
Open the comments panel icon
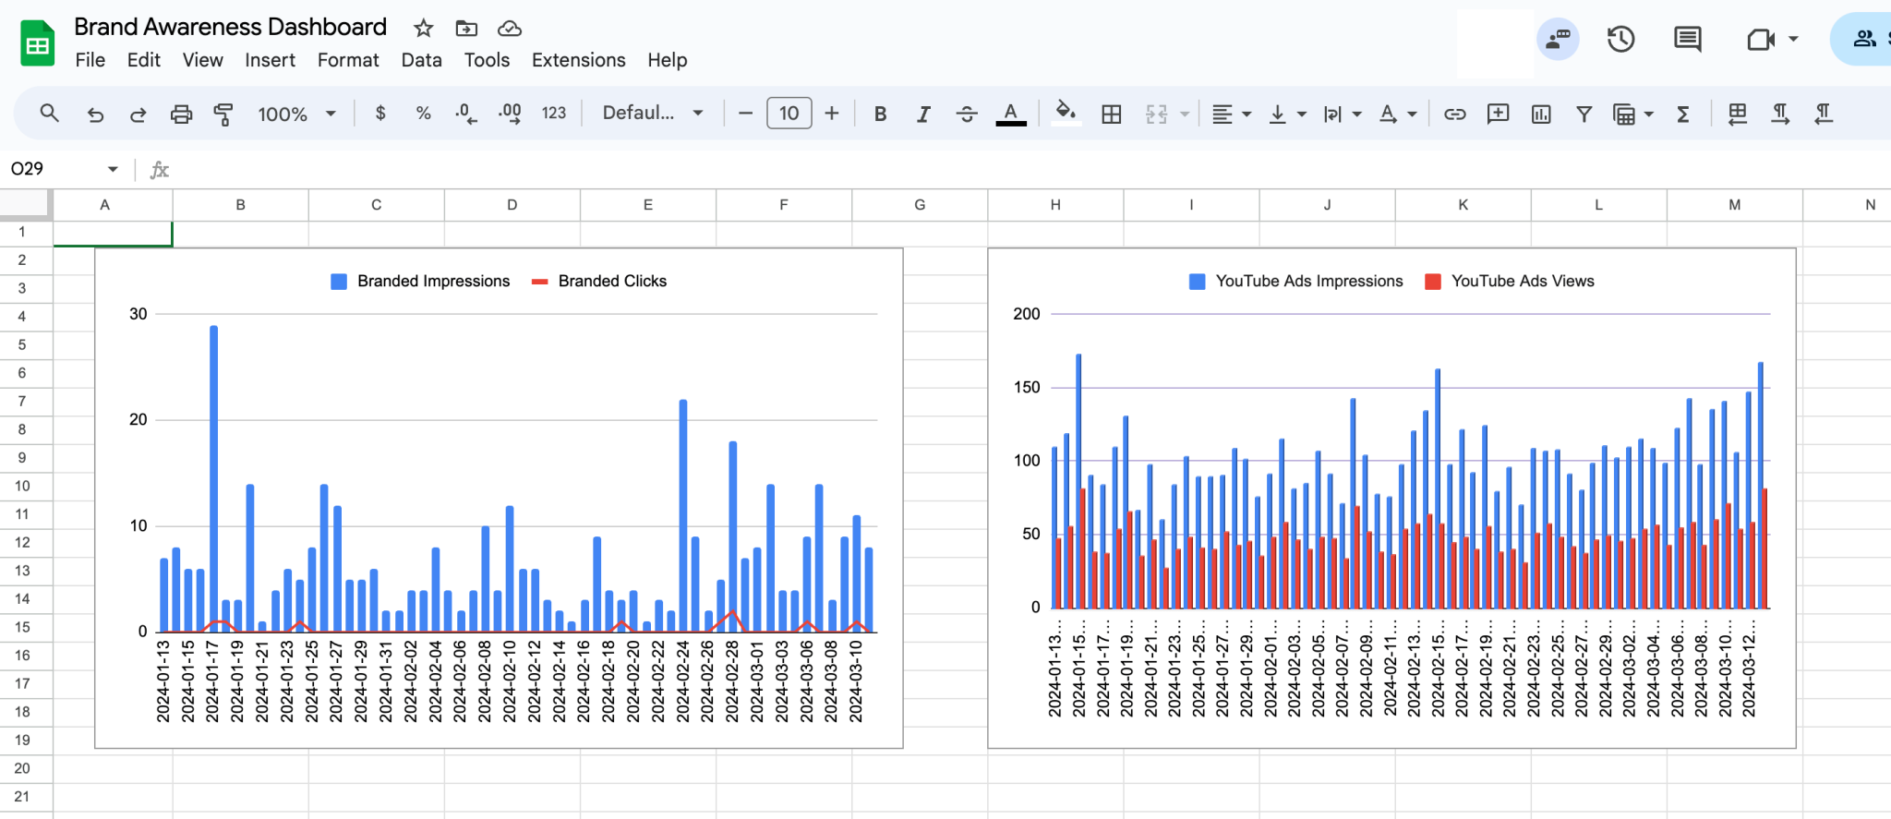point(1688,39)
